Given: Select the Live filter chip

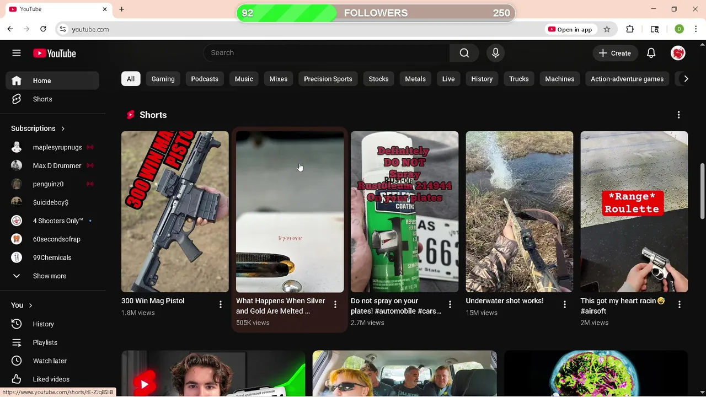Looking at the screenshot, I should click(448, 79).
